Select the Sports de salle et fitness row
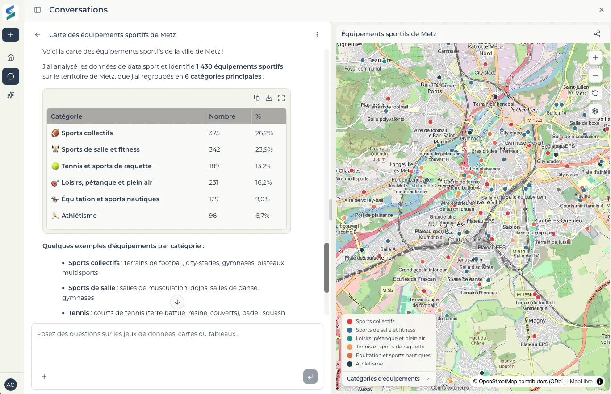 coord(166,149)
